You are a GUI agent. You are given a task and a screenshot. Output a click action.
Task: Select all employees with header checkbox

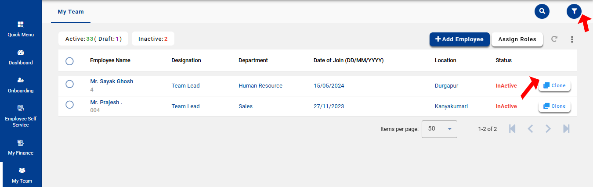click(x=69, y=61)
